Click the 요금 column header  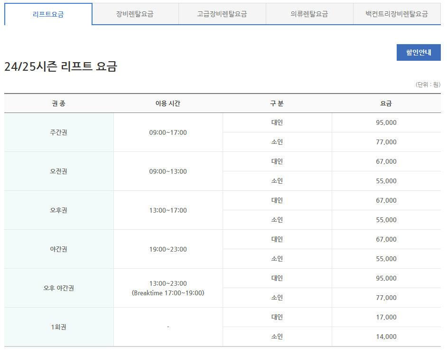386,103
